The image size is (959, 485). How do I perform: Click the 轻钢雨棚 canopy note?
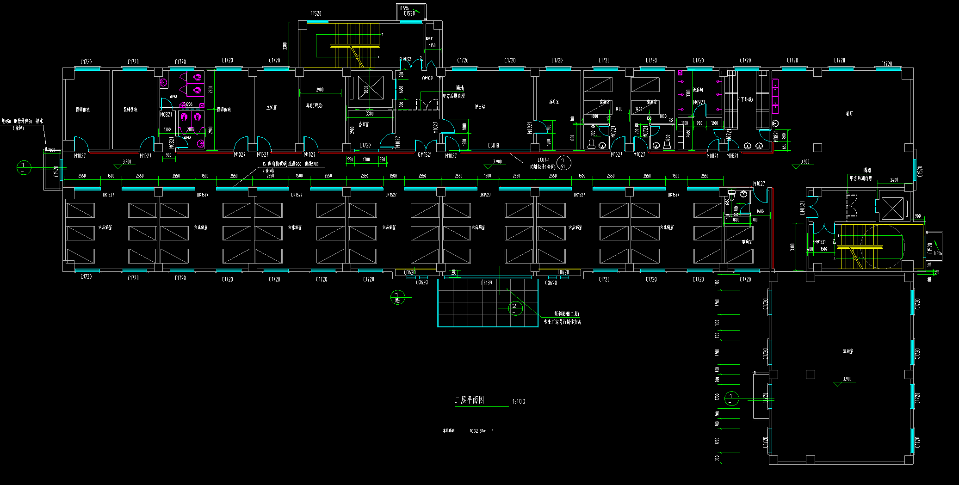tap(567, 314)
